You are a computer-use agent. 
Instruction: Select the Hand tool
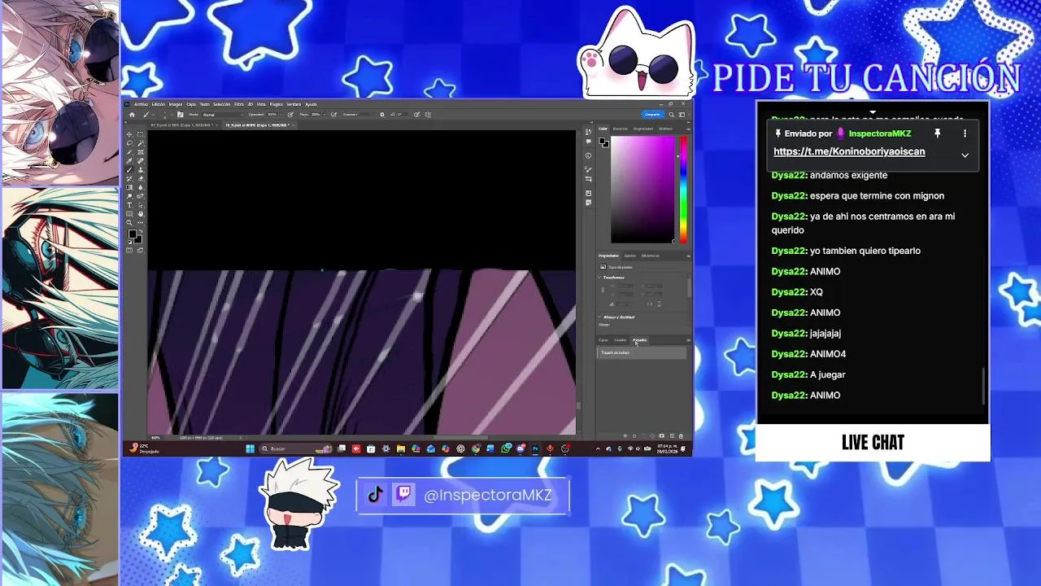click(x=141, y=214)
